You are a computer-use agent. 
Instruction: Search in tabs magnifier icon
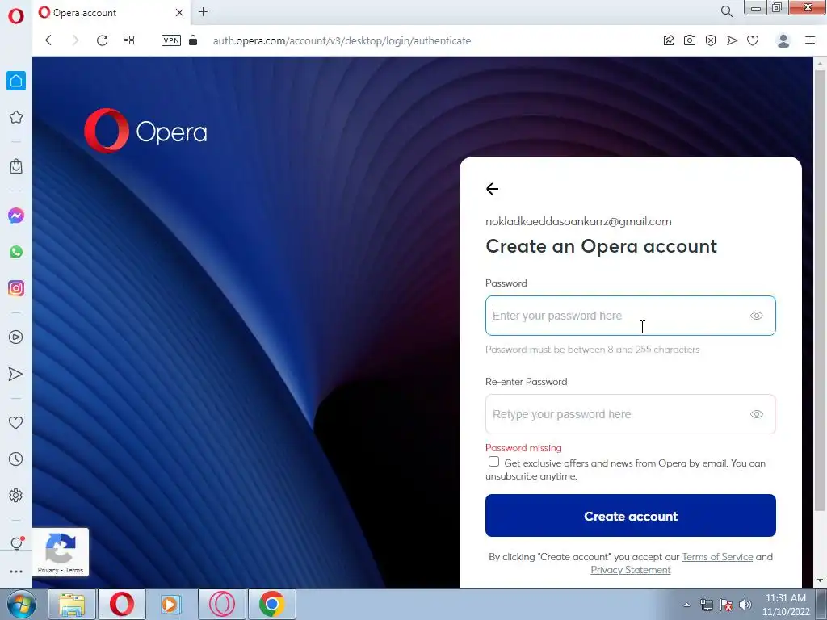click(726, 11)
